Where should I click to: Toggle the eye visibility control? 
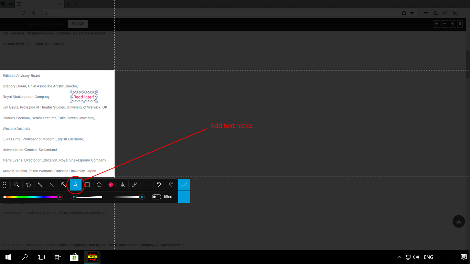coord(452,24)
